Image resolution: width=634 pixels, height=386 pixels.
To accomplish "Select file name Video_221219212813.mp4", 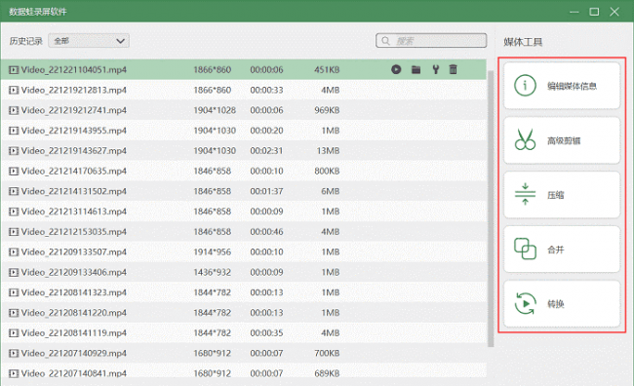I will pos(73,90).
